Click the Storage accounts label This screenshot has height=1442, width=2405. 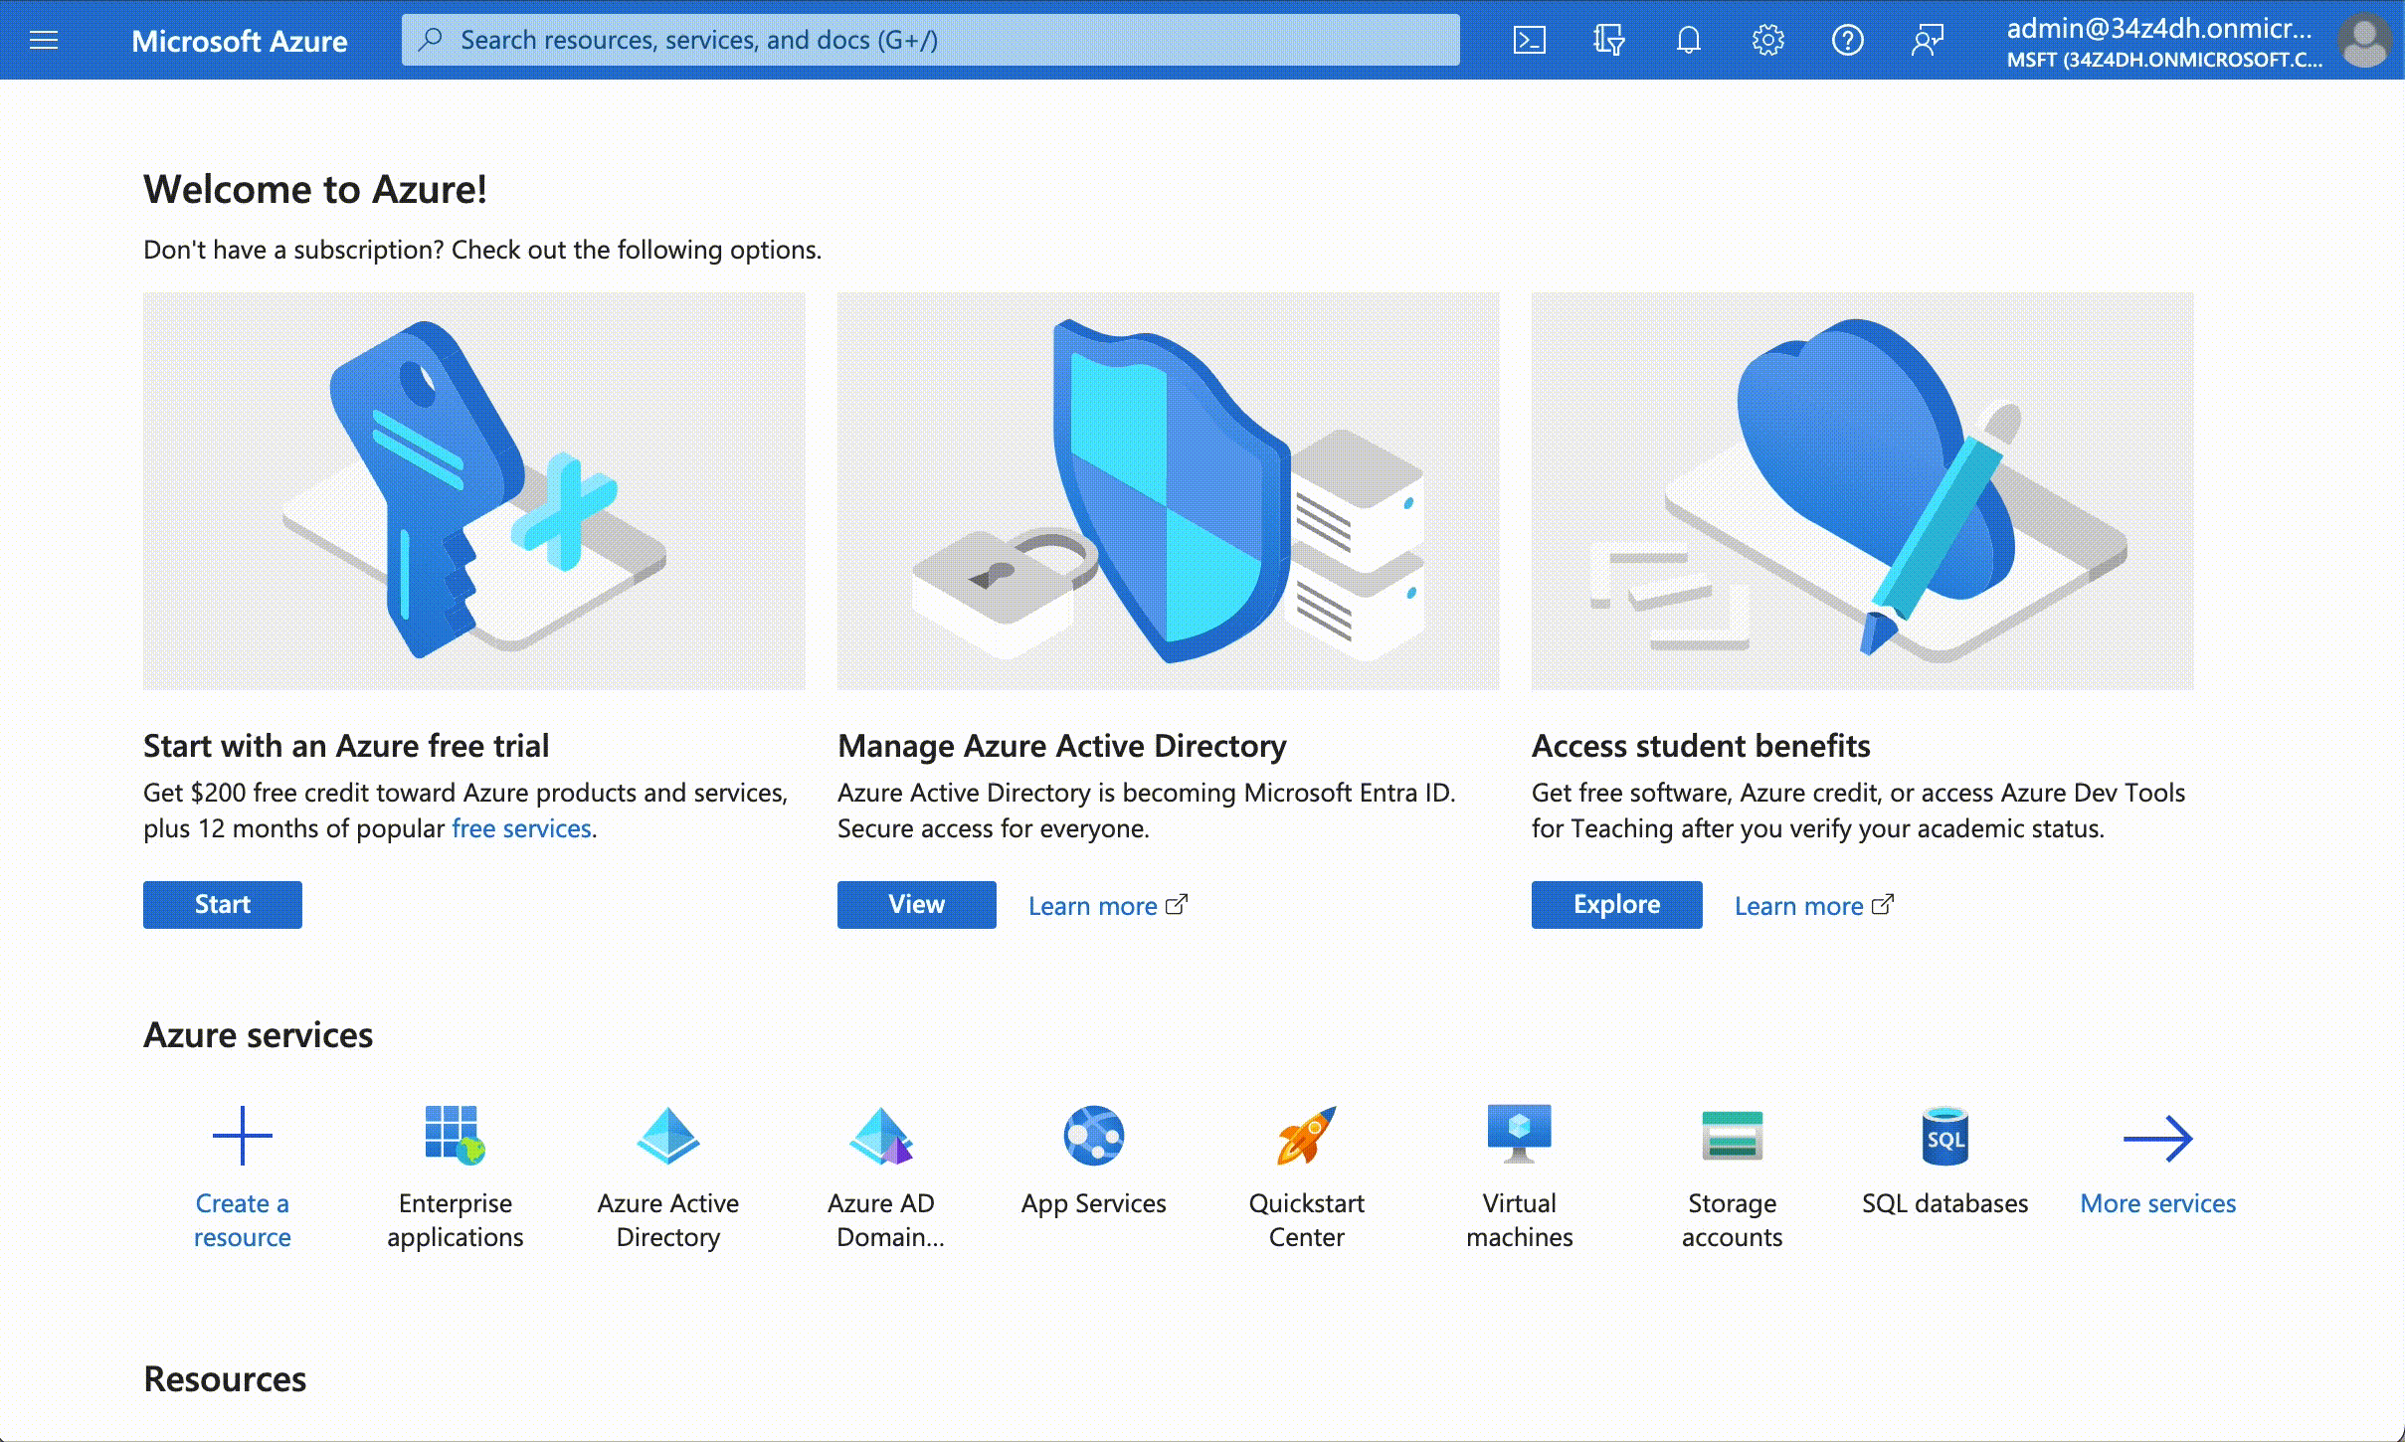(x=1733, y=1220)
